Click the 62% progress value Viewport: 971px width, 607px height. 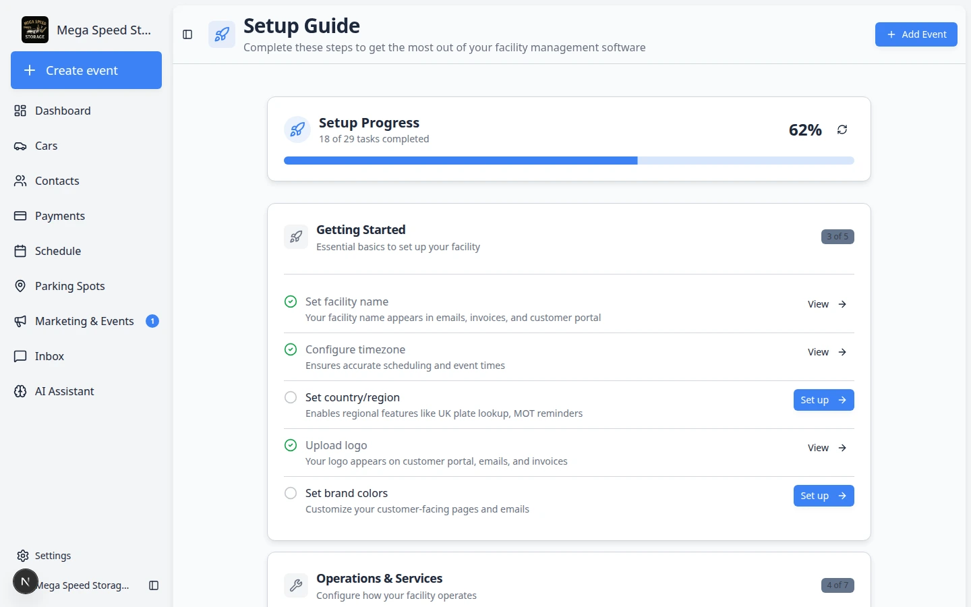[x=805, y=130]
